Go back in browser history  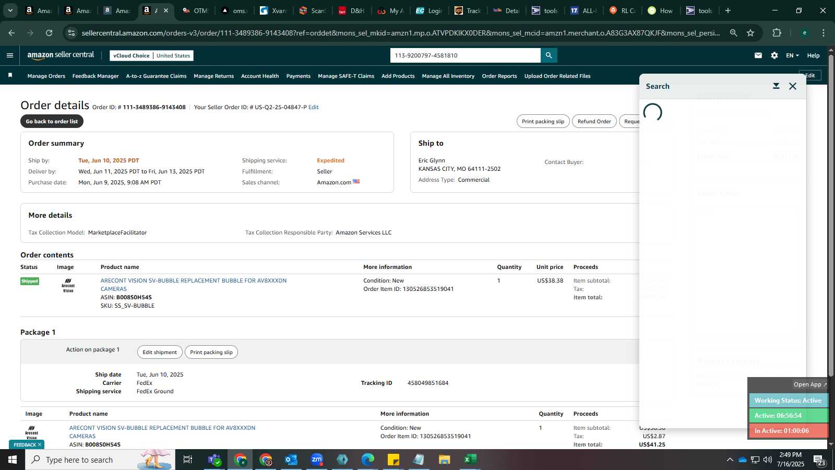11,33
